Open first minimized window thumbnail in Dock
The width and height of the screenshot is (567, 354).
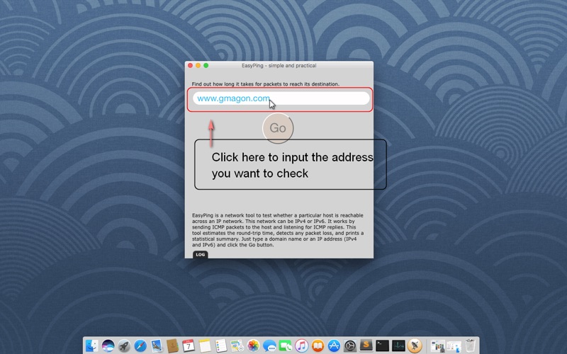438,346
